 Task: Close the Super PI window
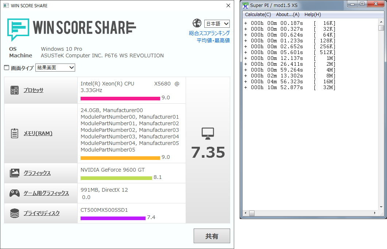tap(376, 4)
